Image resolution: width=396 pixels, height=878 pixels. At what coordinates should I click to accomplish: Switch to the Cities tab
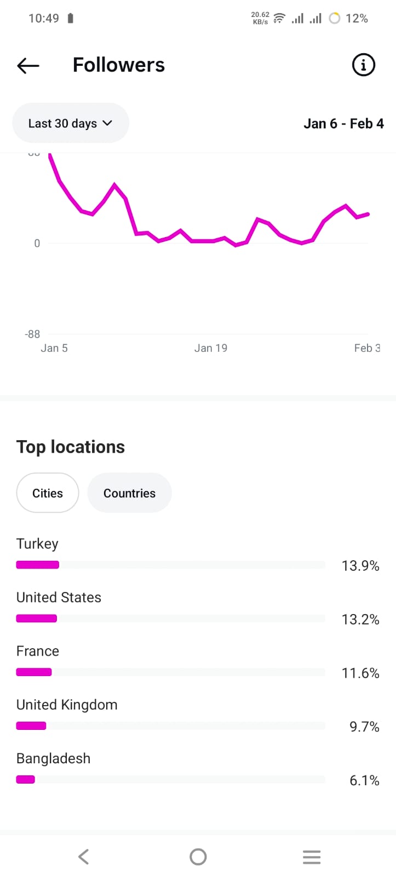coord(48,493)
